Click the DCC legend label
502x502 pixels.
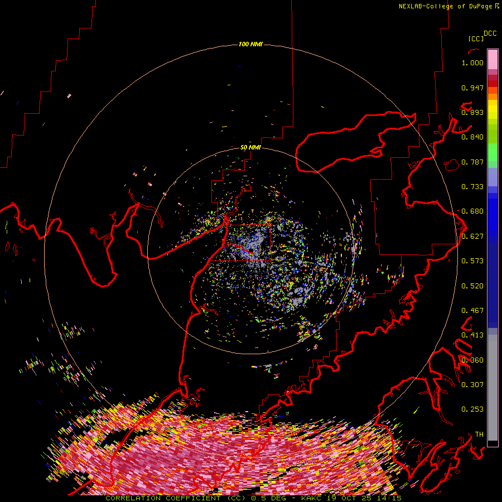(490, 33)
